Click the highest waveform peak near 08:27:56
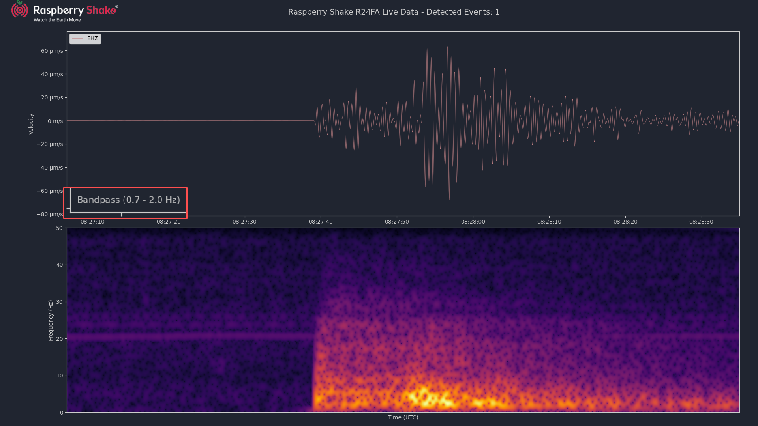Screen dimensions: 758x426 pos(447,47)
